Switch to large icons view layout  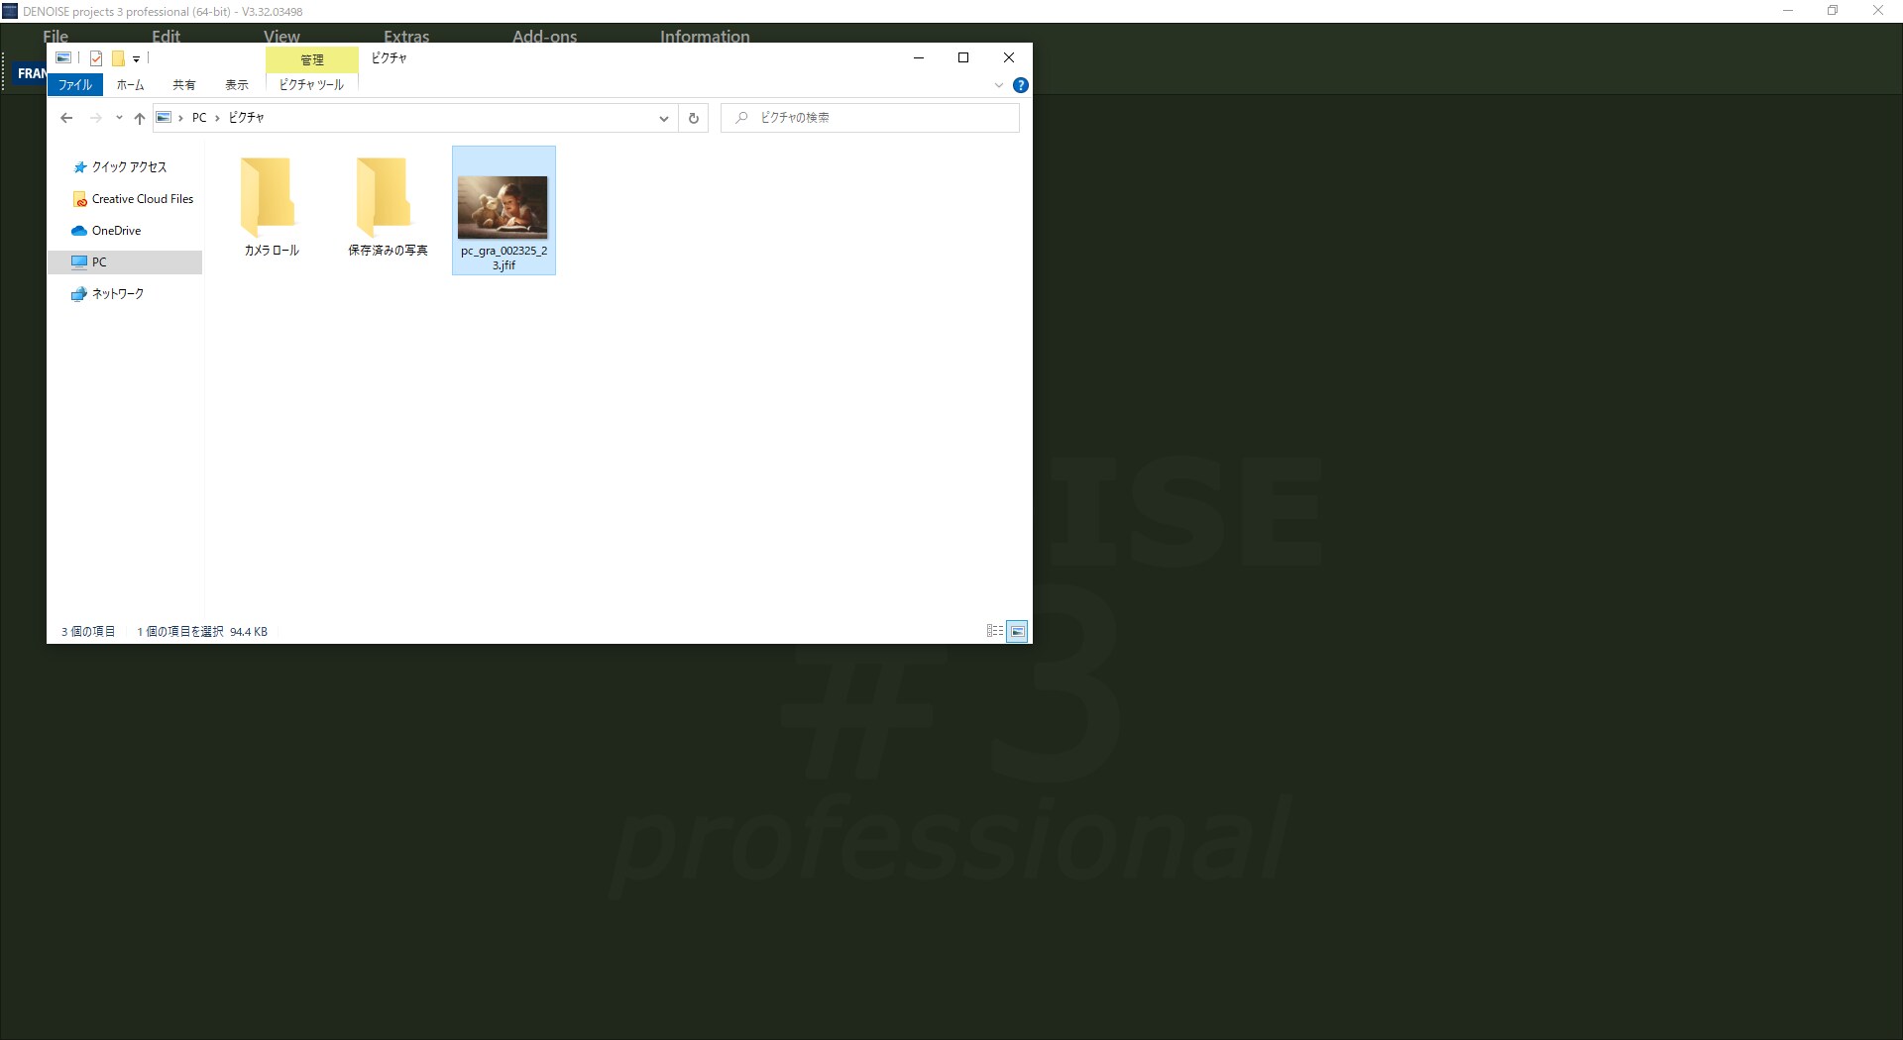click(1018, 631)
